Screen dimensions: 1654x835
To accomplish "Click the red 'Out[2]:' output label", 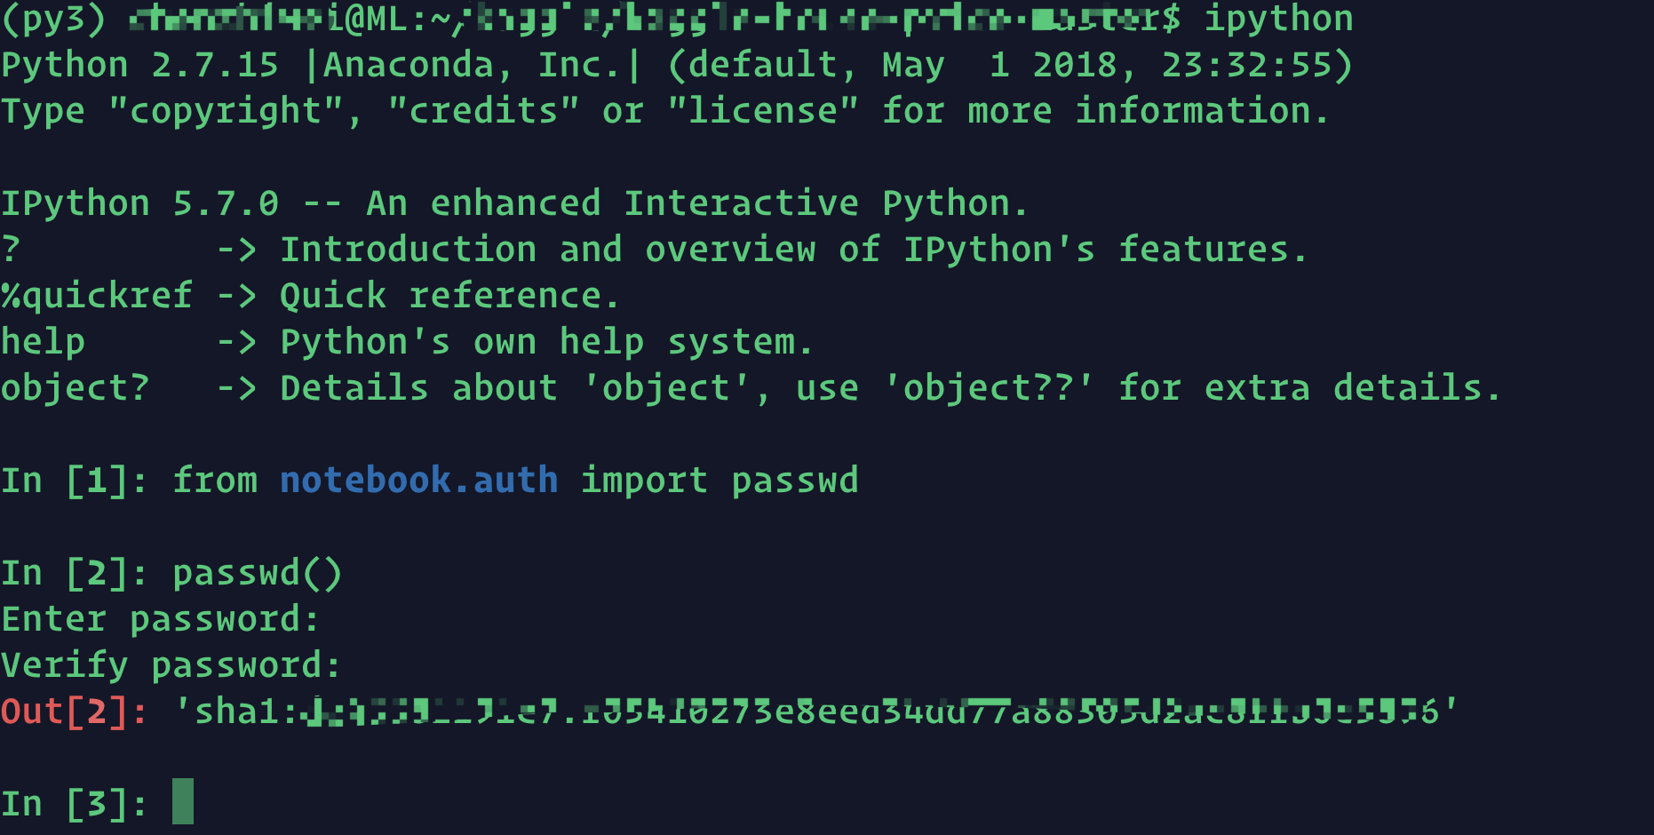I will coord(75,712).
